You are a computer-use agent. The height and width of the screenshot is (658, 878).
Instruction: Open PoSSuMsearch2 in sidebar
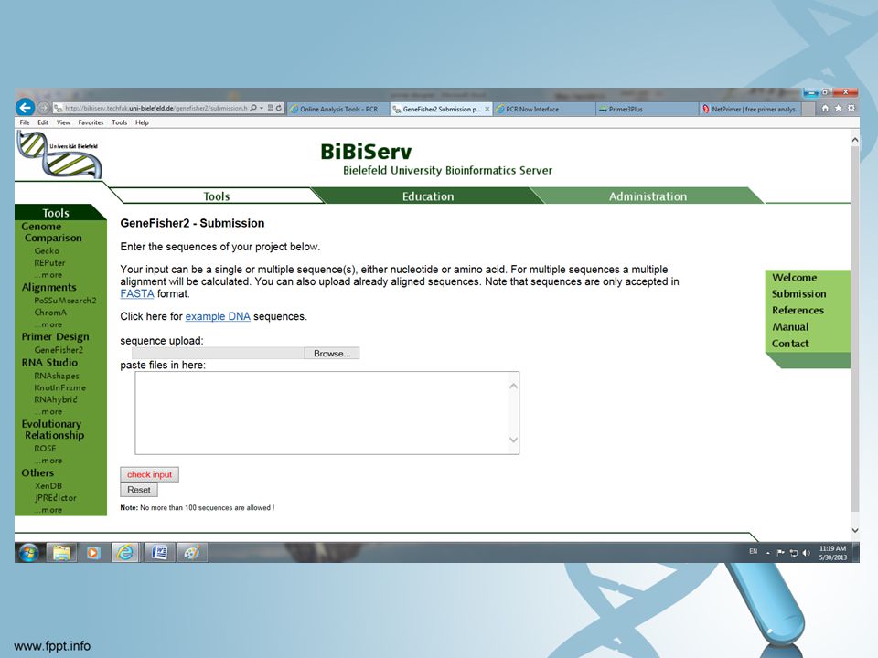coord(65,301)
